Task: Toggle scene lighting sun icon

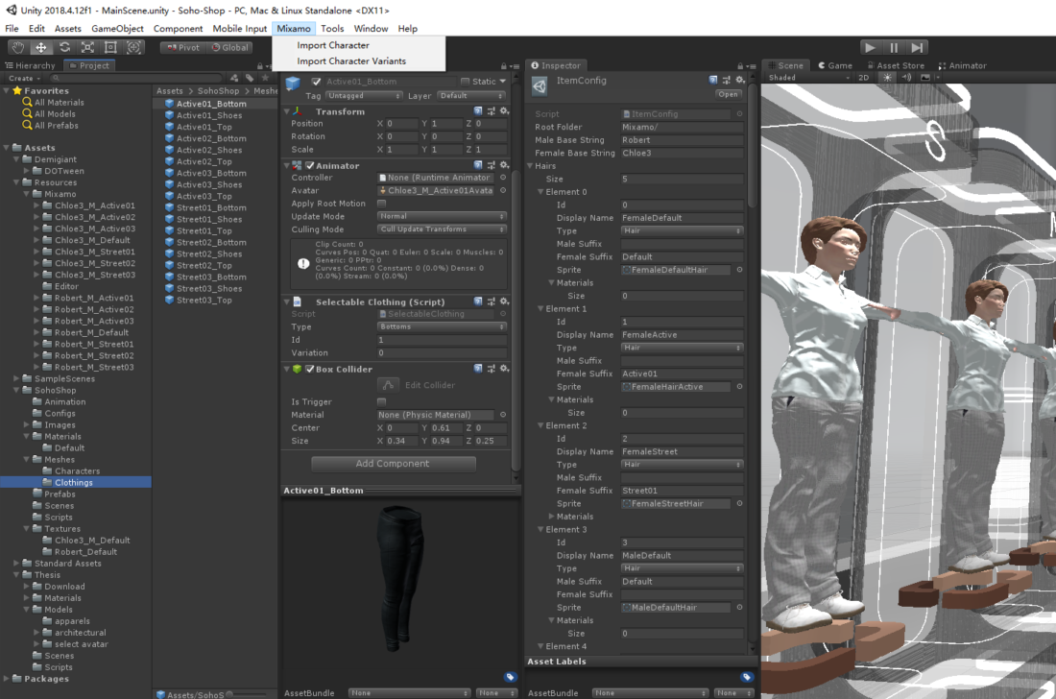Action: pyautogui.click(x=887, y=78)
